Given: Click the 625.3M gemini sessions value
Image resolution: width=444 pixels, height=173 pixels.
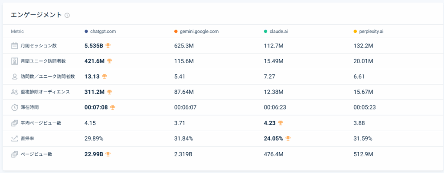Looking at the screenshot, I should 183,45.
